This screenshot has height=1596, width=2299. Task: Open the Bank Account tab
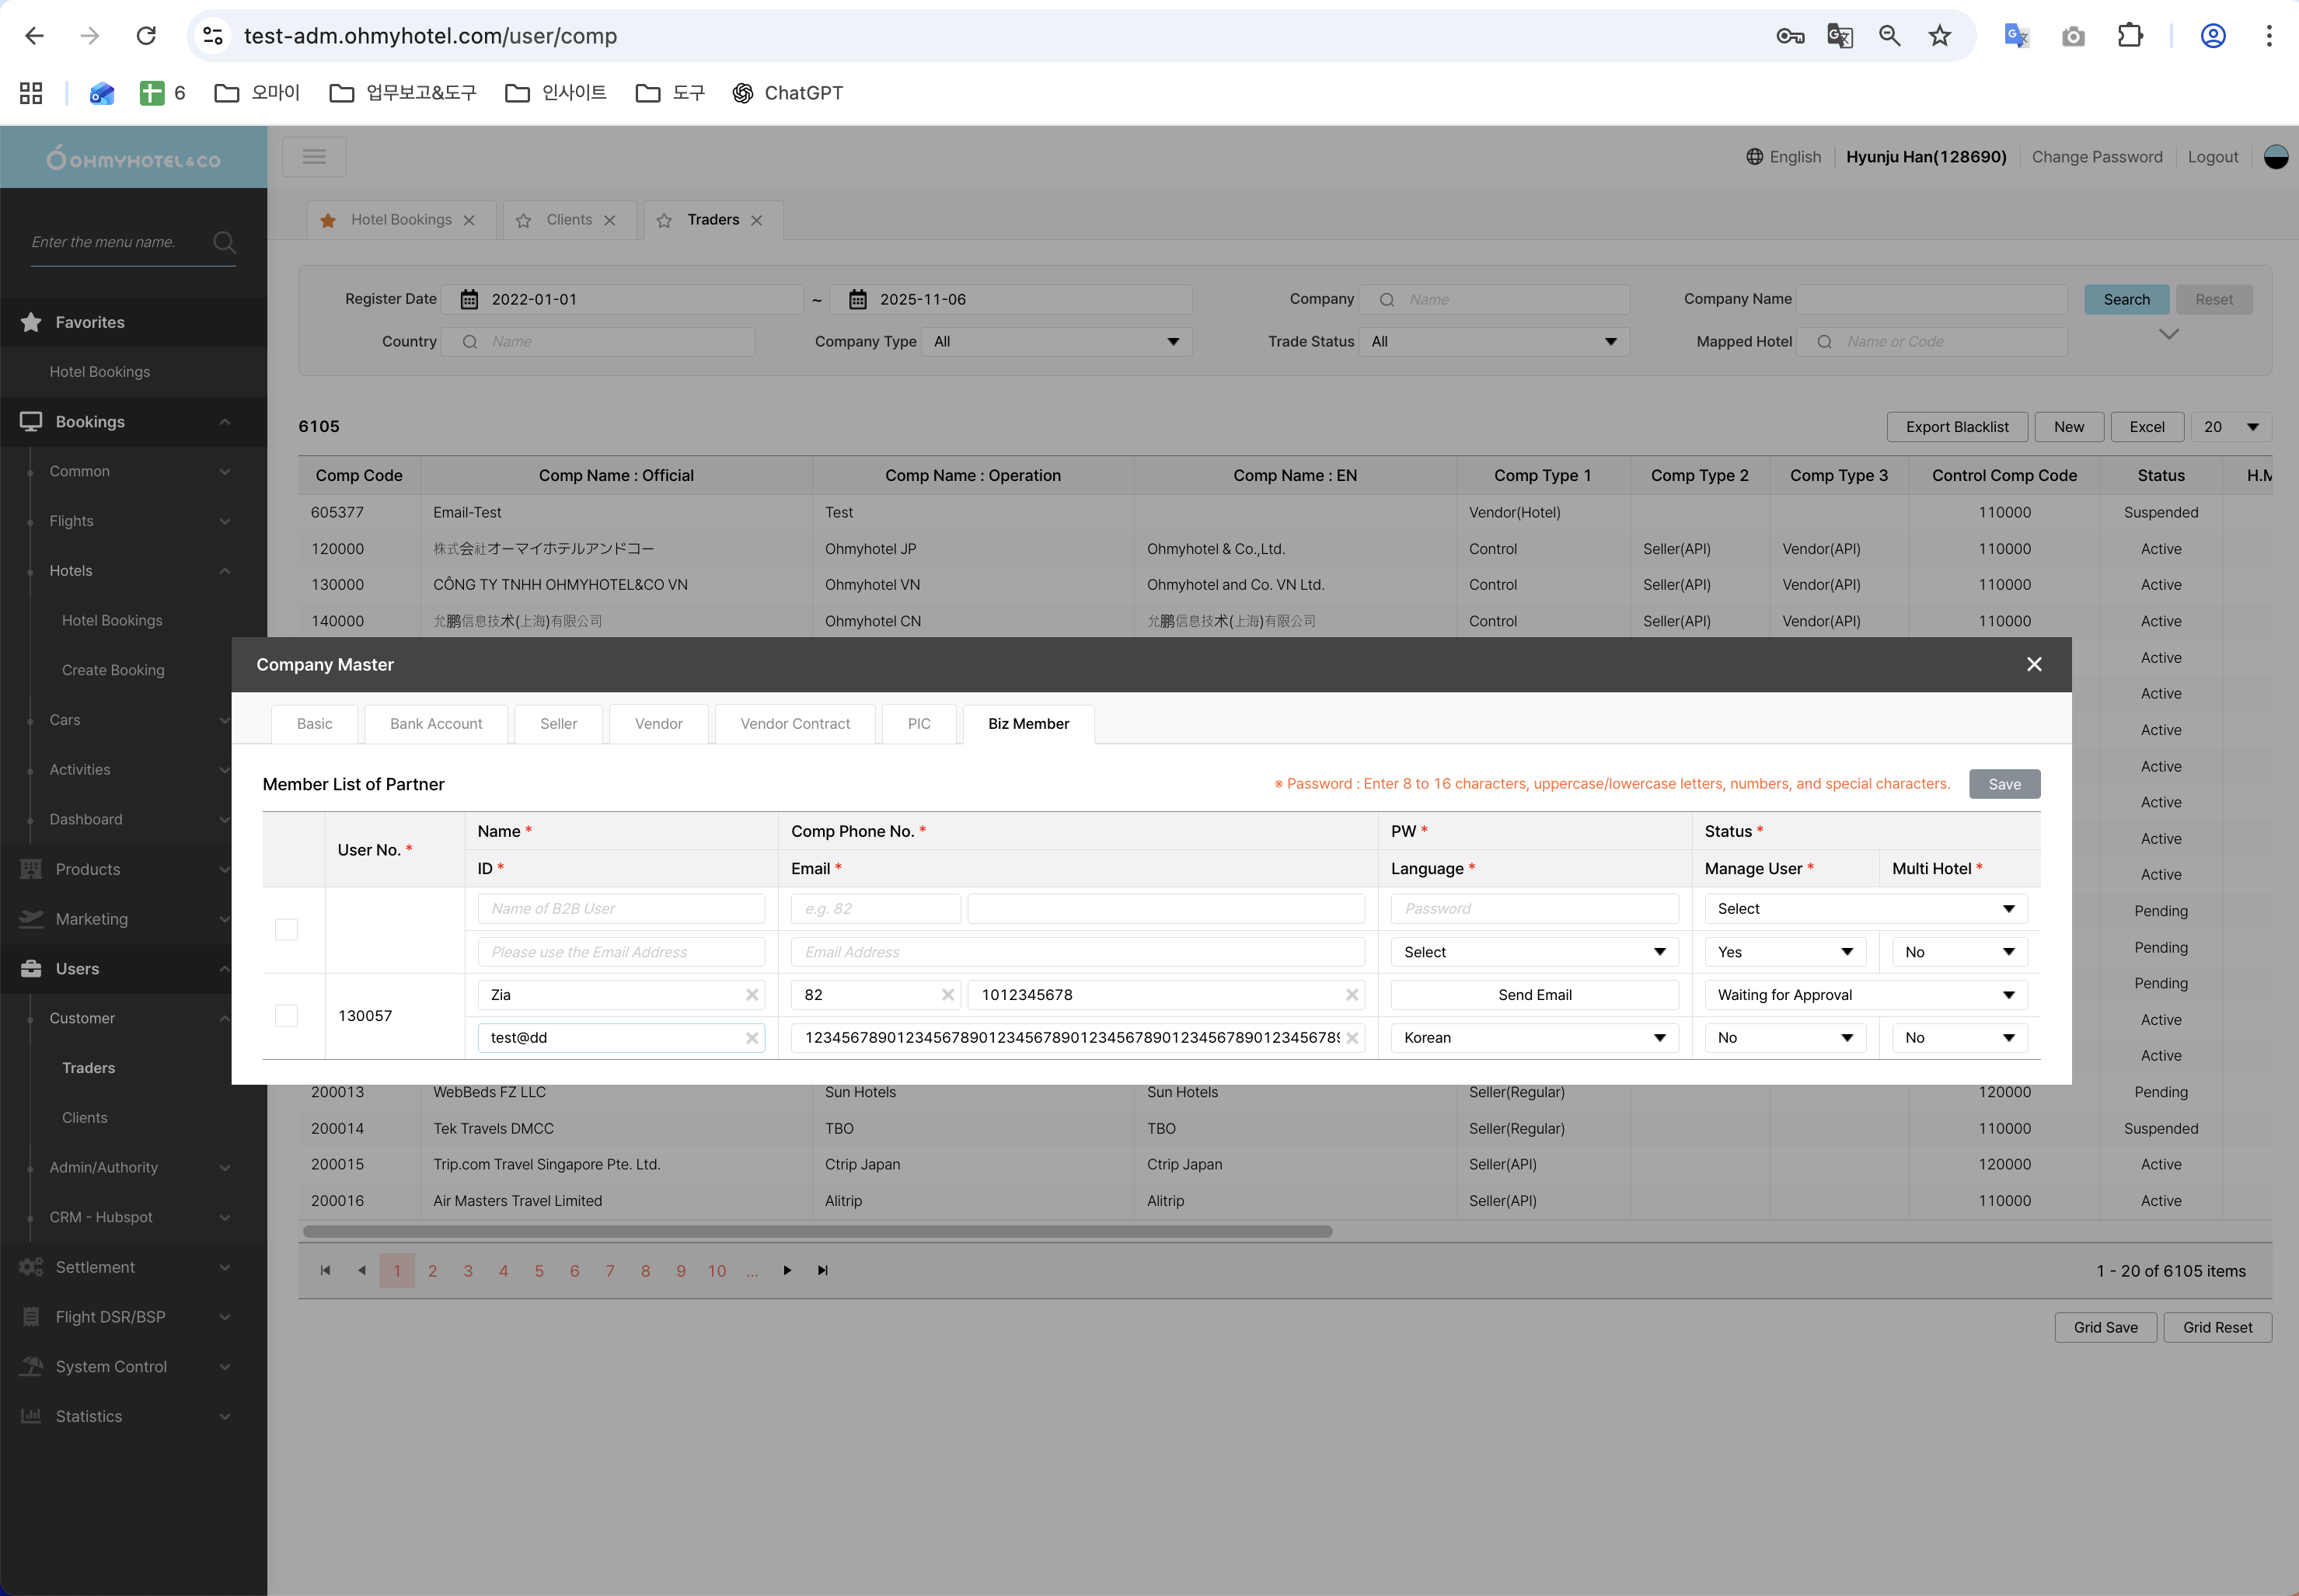tap(436, 724)
